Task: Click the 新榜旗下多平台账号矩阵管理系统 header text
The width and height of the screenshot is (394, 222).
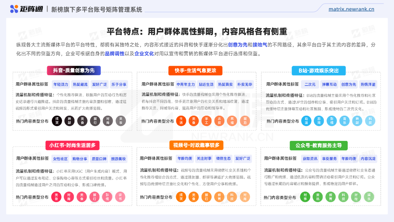Action: pyautogui.click(x=97, y=9)
